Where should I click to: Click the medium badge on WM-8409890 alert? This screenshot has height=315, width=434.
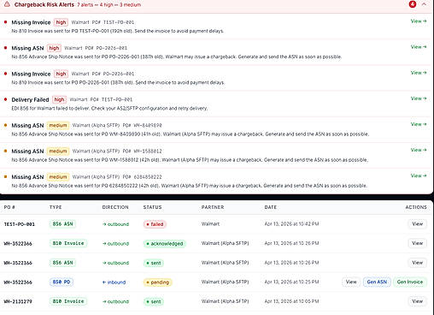58,125
